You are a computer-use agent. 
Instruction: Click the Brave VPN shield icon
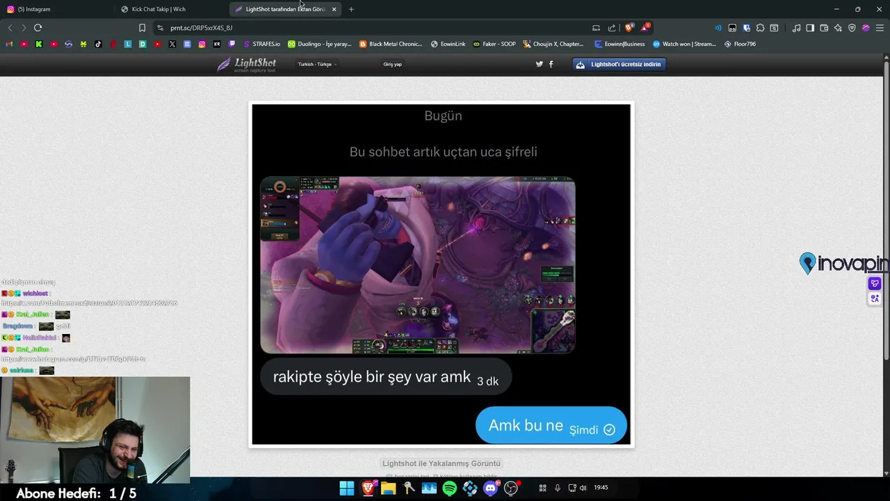tap(852, 28)
